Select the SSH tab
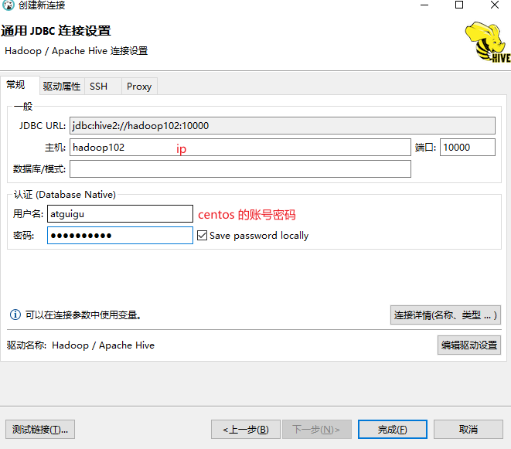 tap(99, 87)
